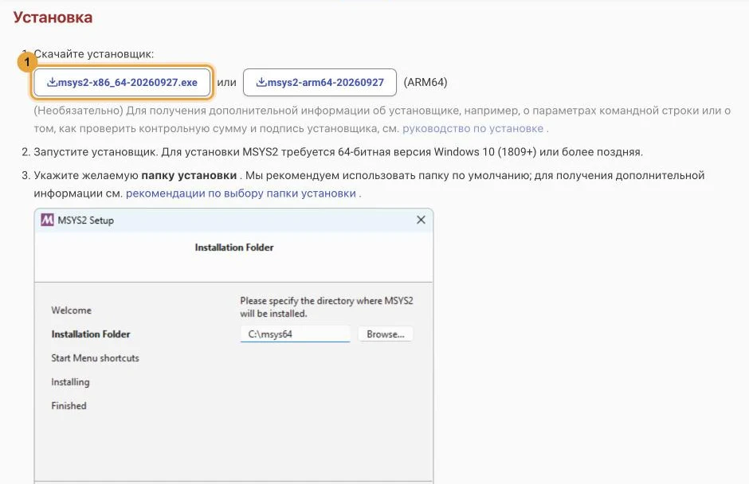
Task: Download msys2-x86_64-20260927.exe installer
Action: click(122, 82)
